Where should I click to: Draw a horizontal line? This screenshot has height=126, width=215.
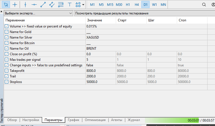34,4
